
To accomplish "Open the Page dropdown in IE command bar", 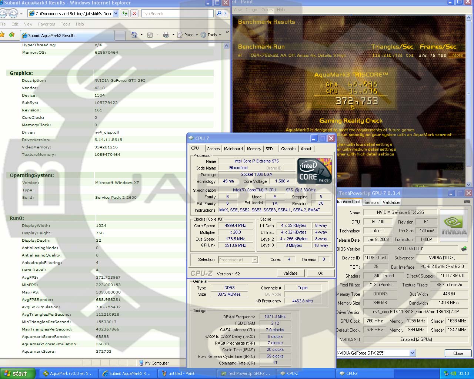I will (x=188, y=35).
